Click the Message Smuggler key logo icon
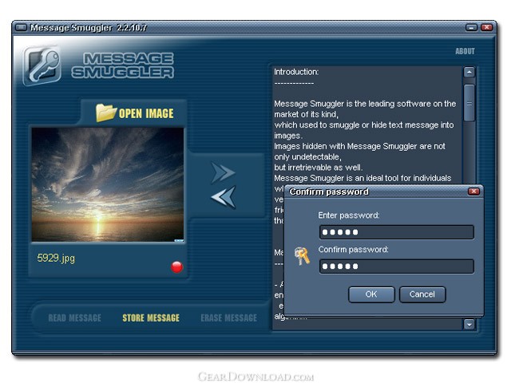This screenshot has width=511, height=383. (42, 65)
